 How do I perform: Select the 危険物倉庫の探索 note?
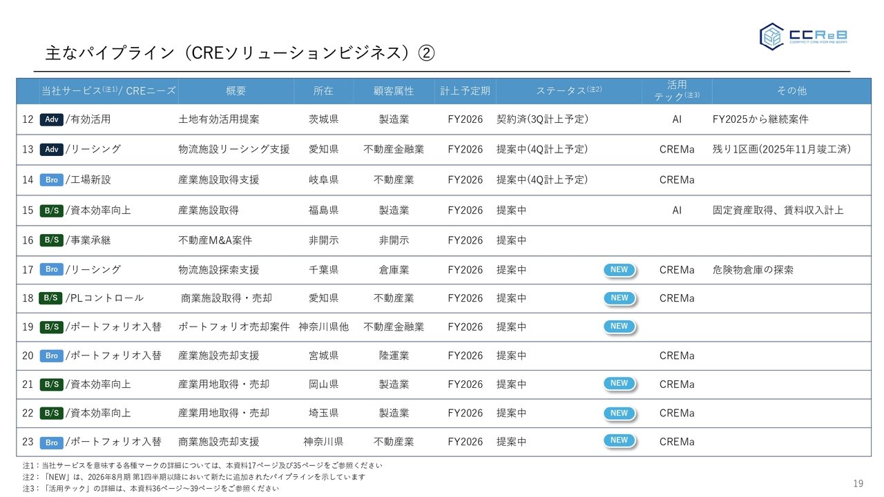[753, 270]
